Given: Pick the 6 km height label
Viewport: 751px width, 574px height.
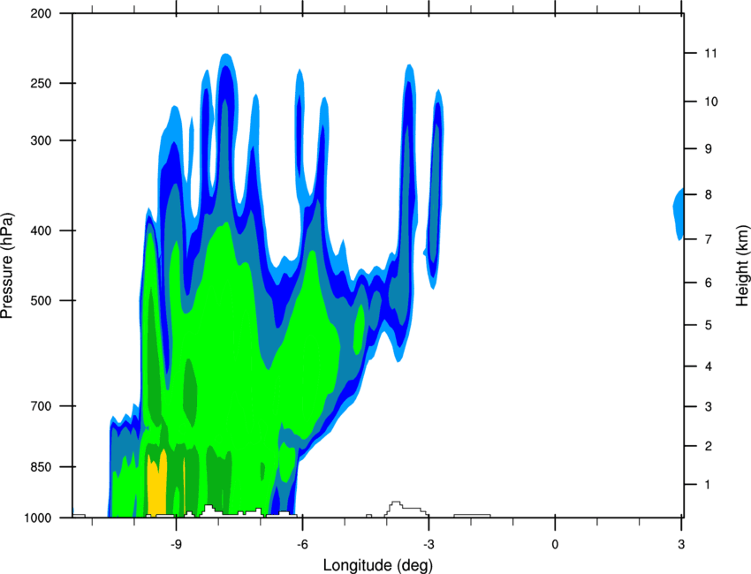Looking at the screenshot, I should coord(708,283).
